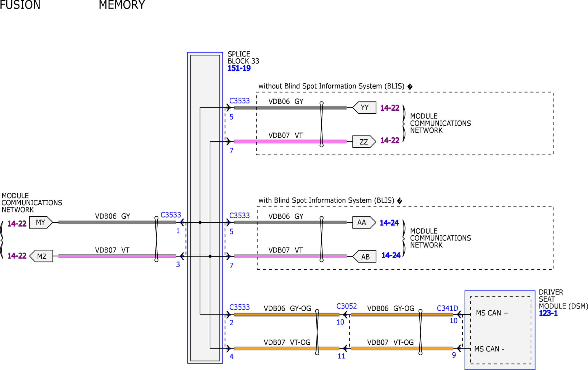588x370 pixels.
Task: Select the FUSION title text
Action: pyautogui.click(x=20, y=5)
